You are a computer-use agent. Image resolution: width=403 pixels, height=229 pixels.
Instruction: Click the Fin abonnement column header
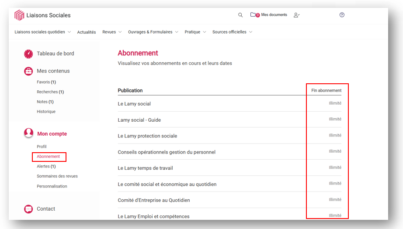[x=326, y=91]
